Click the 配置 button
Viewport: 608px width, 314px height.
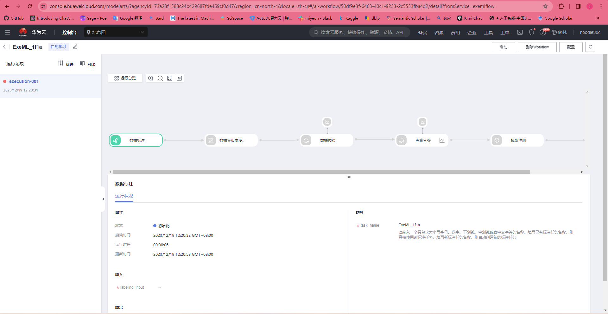tap(571, 47)
